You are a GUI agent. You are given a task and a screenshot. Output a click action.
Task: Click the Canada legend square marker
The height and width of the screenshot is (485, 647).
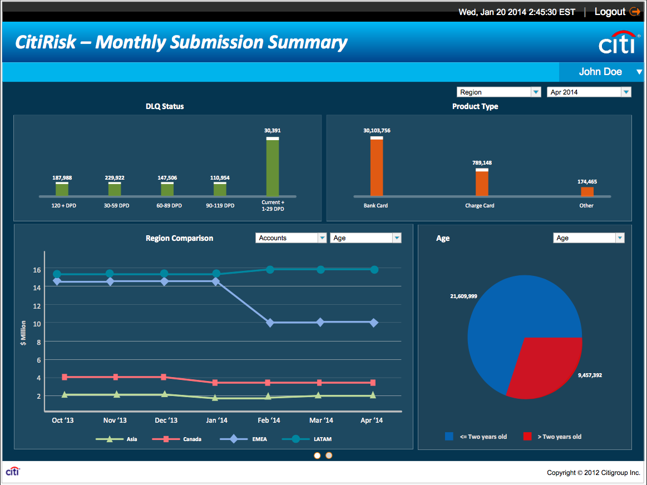[166, 439]
